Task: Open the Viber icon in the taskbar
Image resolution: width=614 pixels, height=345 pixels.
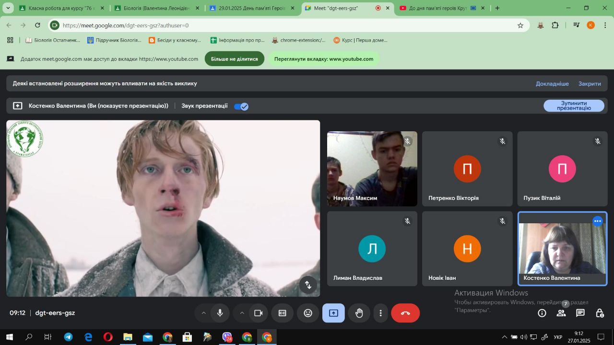Action: coord(227,337)
